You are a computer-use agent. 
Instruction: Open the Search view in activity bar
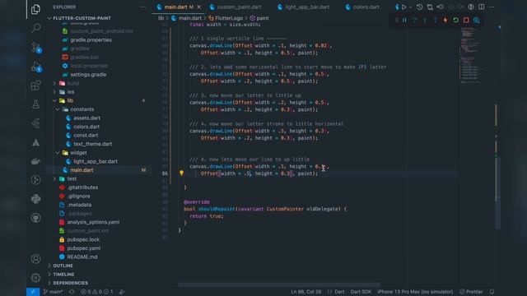tap(35, 27)
